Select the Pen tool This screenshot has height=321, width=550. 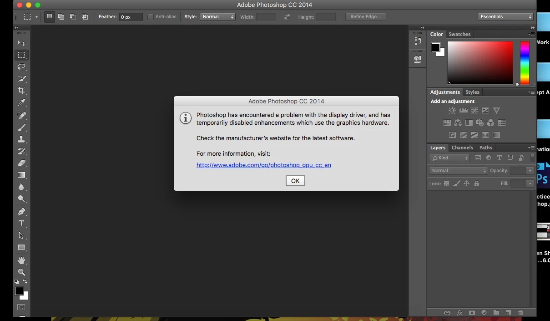(21, 212)
